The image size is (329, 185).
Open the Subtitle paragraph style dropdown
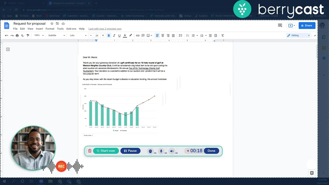pos(57,35)
